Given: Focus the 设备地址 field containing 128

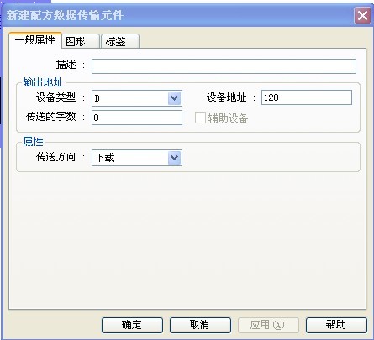Looking at the screenshot, I should tap(307, 97).
